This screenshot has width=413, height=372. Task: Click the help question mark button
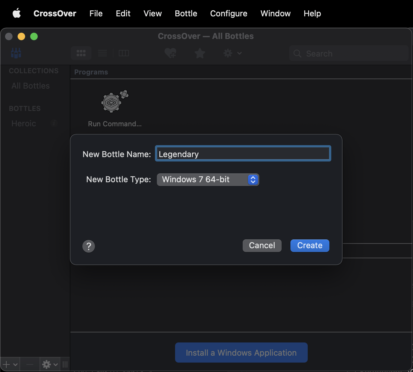click(x=89, y=246)
